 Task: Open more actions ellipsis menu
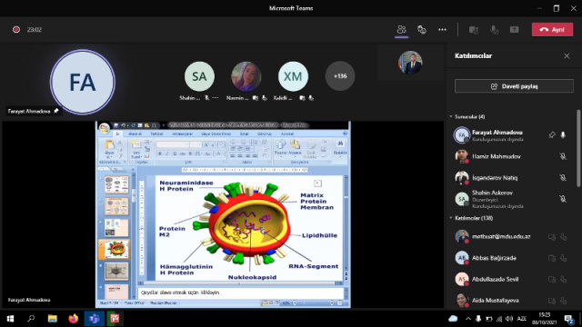click(x=442, y=30)
